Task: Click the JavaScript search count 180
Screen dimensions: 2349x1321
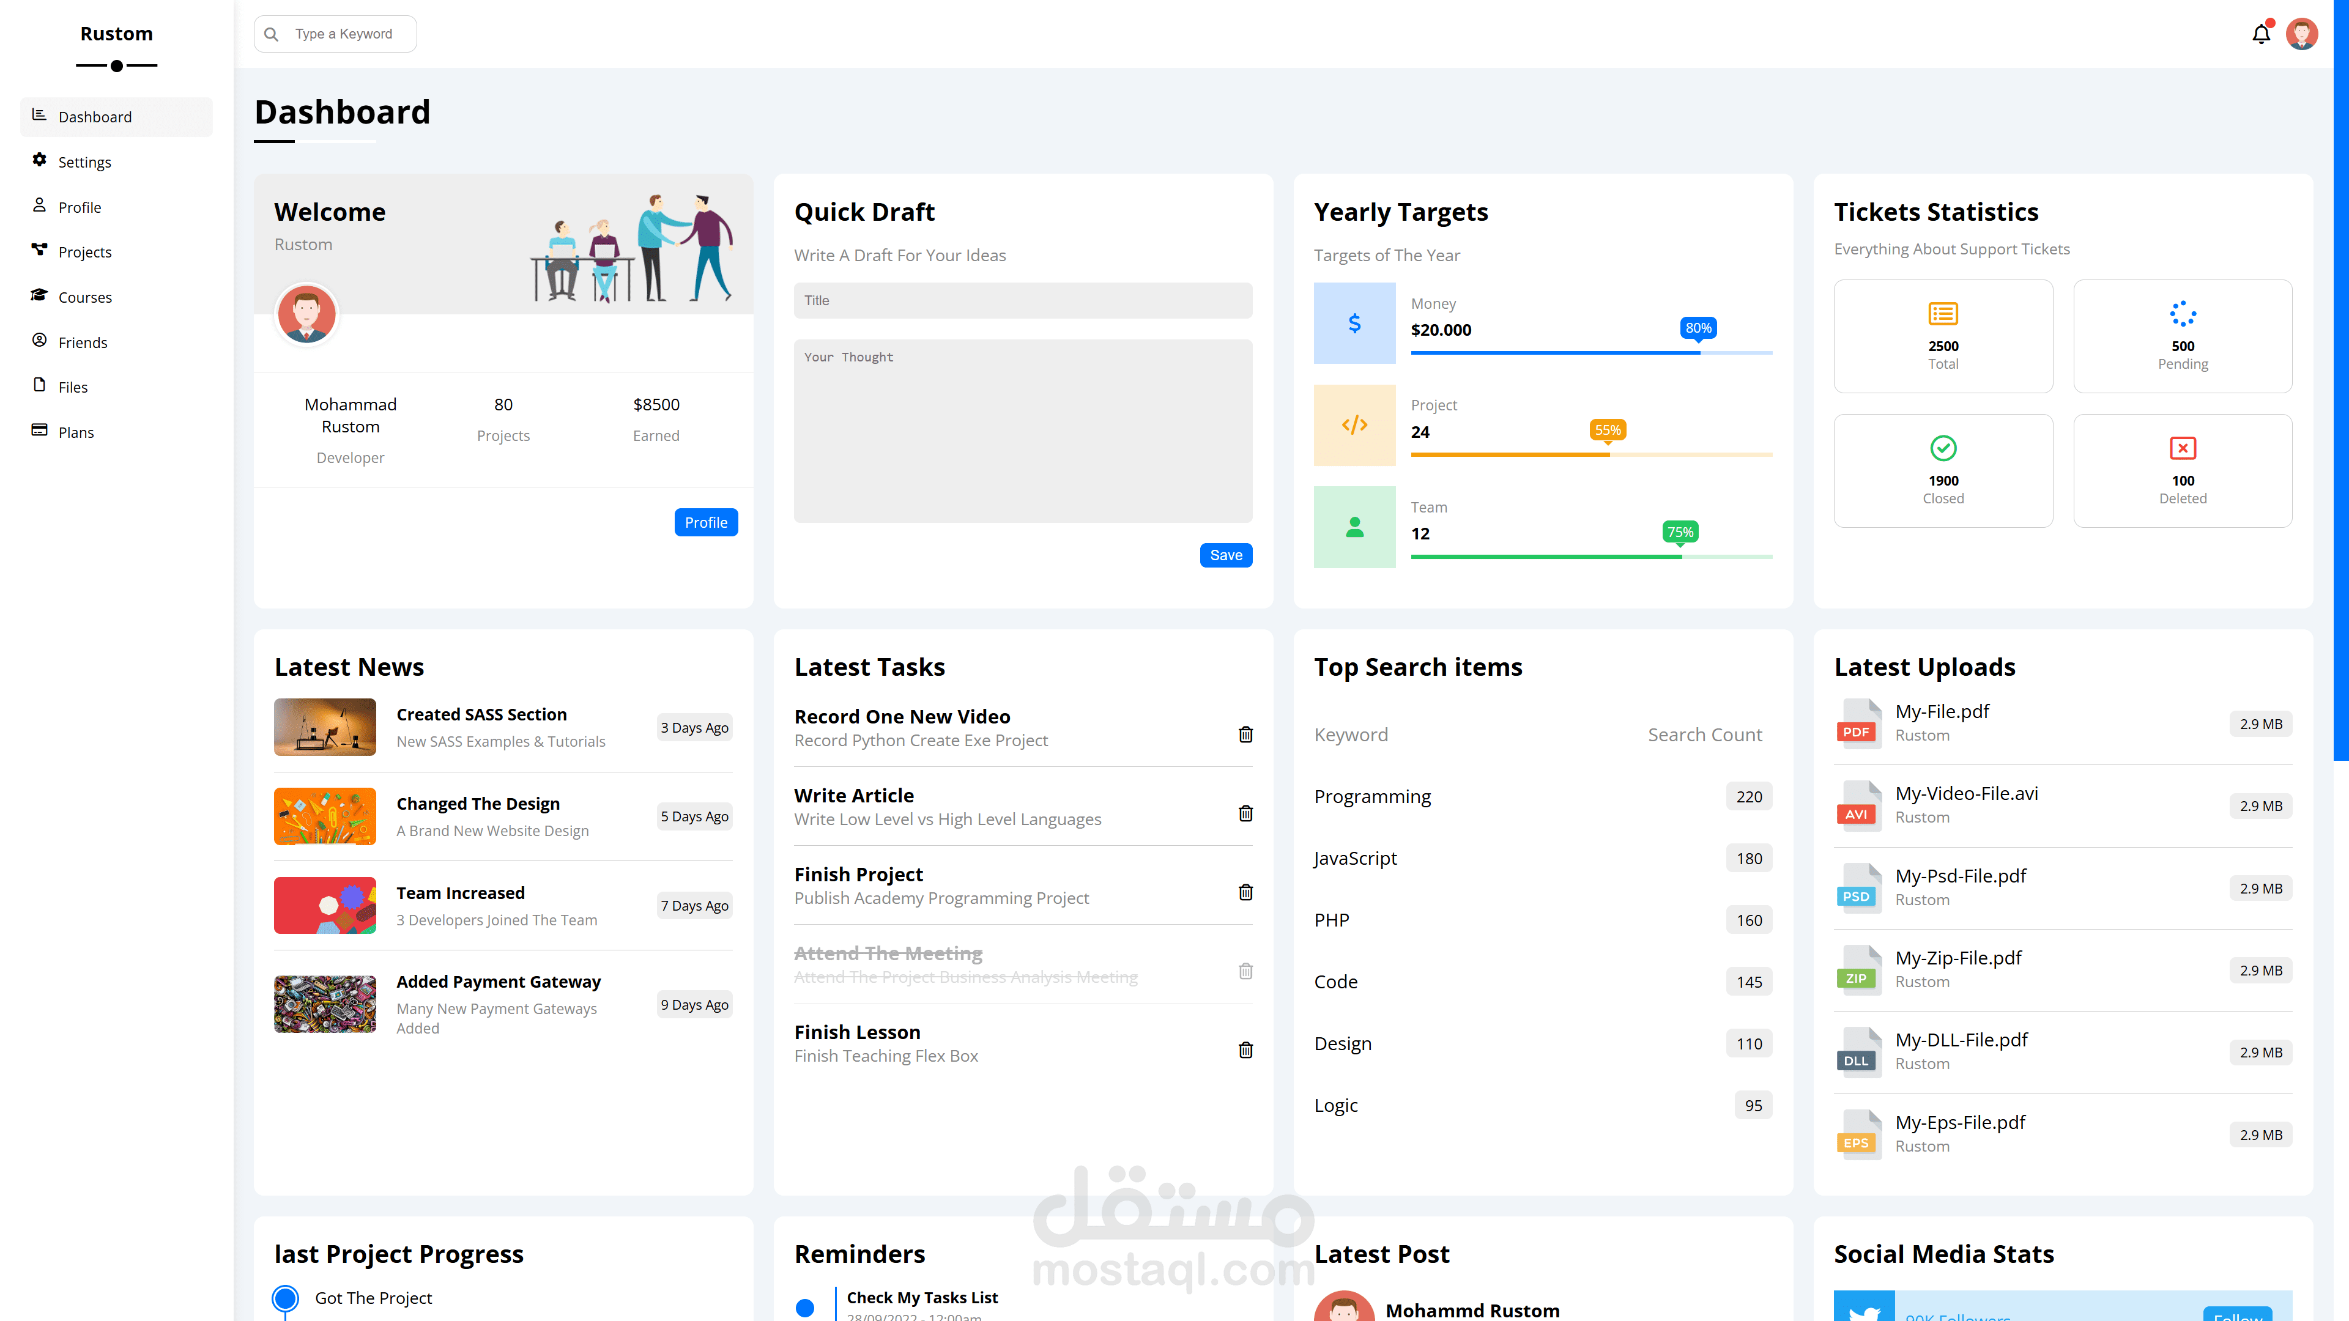Action: (x=1749, y=858)
